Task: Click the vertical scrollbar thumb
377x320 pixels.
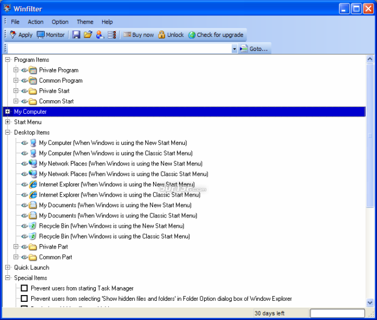Action: pyautogui.click(x=370, y=135)
